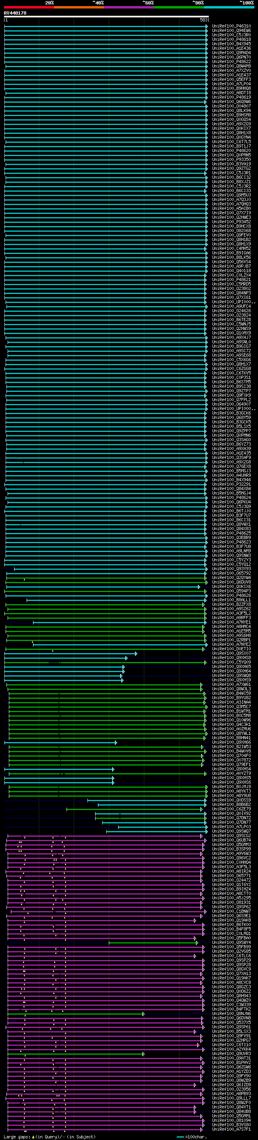The height and width of the screenshot is (1140, 258).
Task: Select hit label UniRef100_Q6PN70
Action: [231, 57]
